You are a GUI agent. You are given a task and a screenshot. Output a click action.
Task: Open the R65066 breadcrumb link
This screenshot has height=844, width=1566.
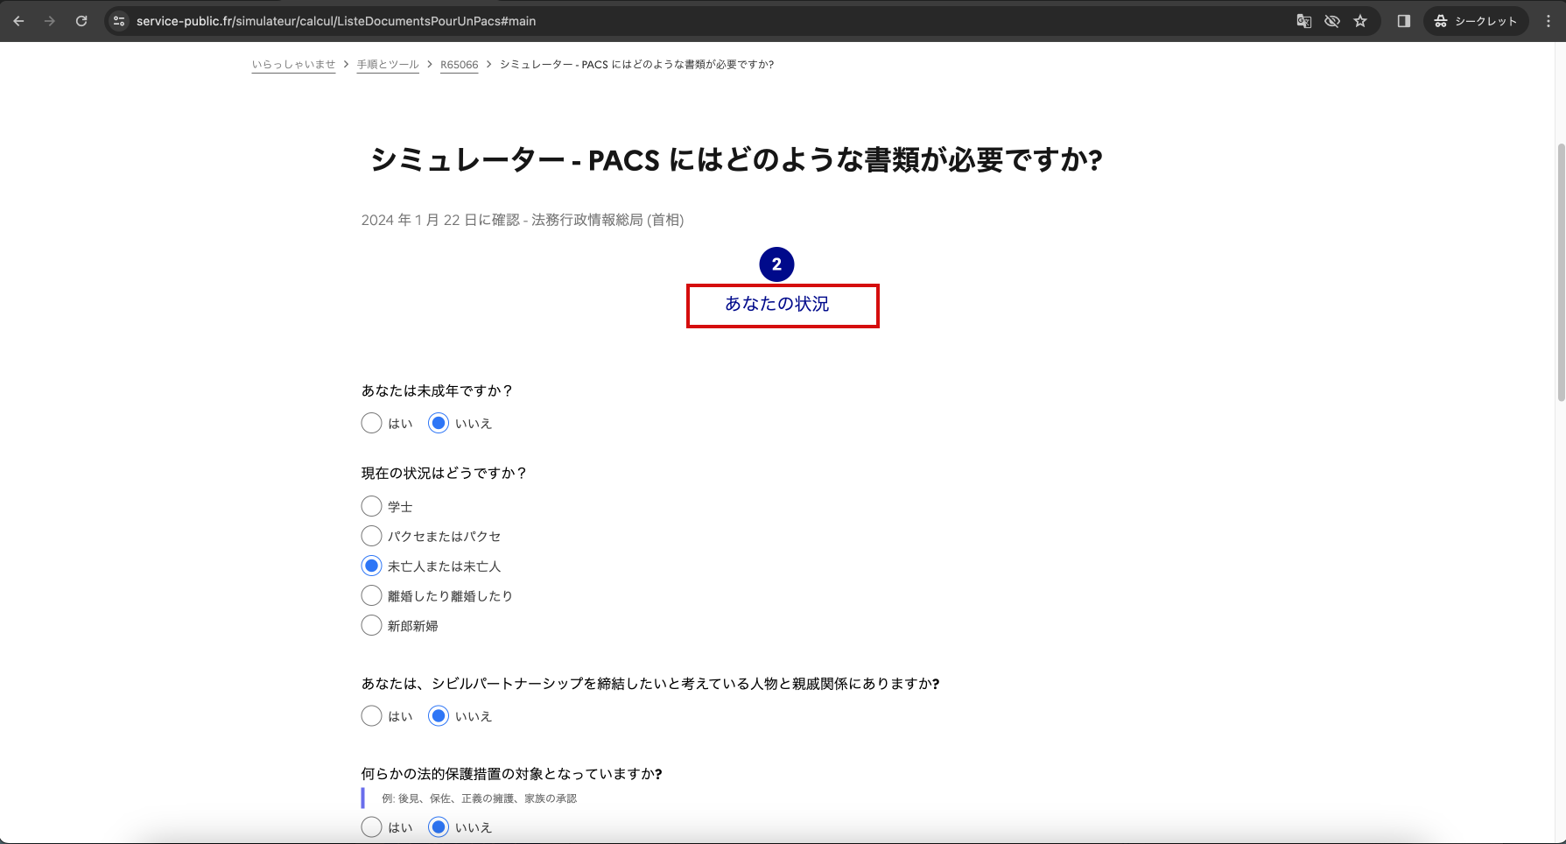coord(460,65)
